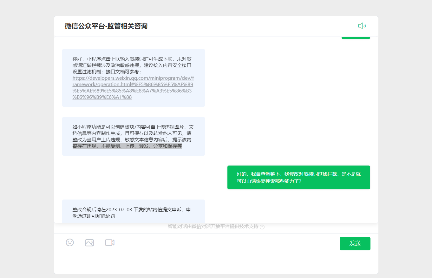
Task: Click the video upload icon
Action: click(x=110, y=243)
